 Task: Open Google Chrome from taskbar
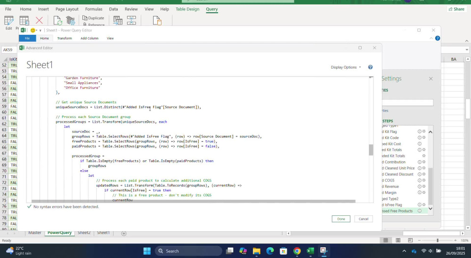click(x=297, y=251)
